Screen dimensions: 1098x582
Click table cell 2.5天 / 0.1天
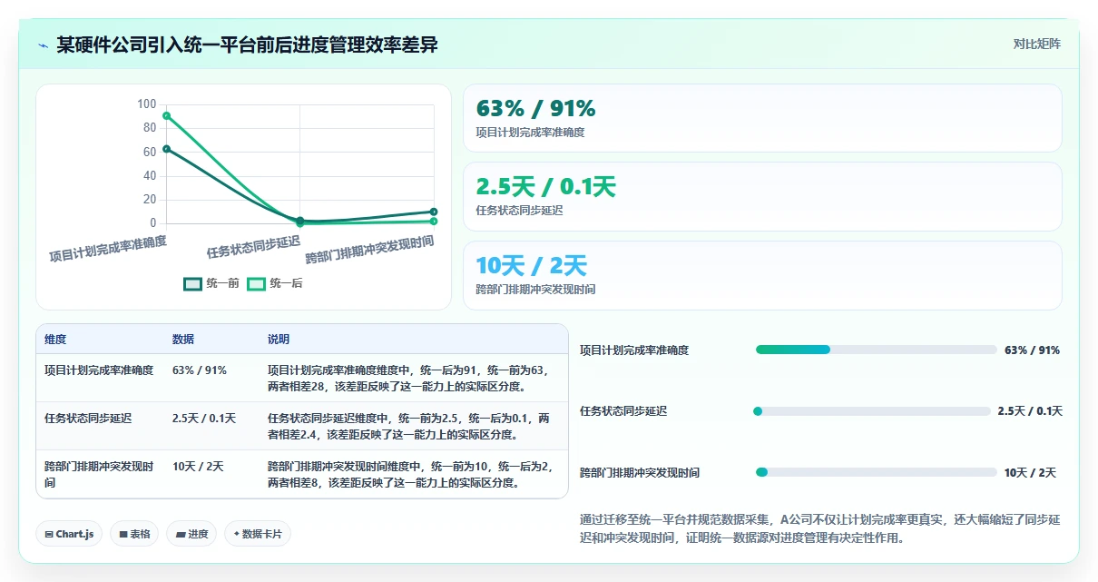tap(204, 419)
